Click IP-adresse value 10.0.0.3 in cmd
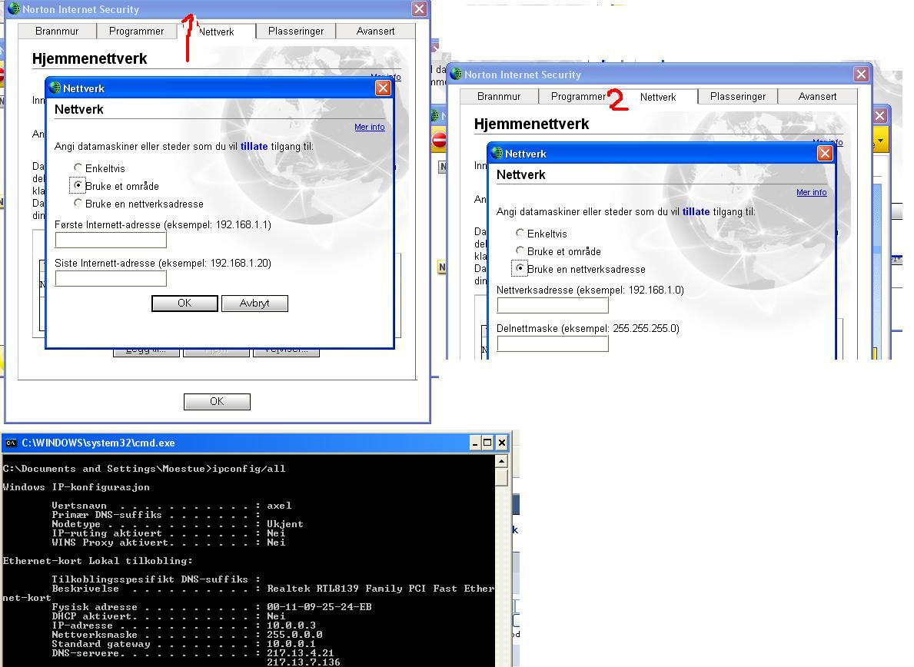 [x=291, y=625]
